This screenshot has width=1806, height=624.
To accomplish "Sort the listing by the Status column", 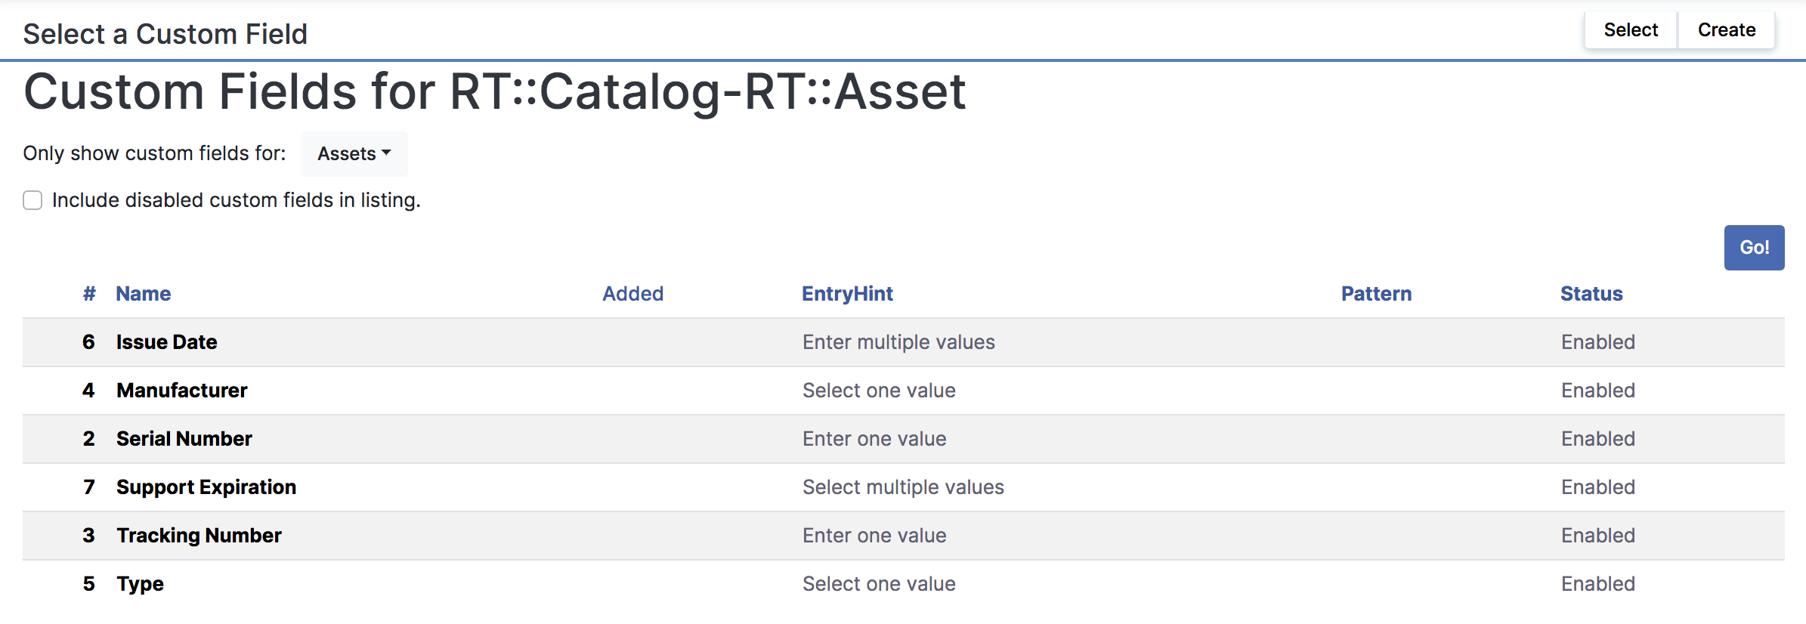I will pyautogui.click(x=1591, y=293).
